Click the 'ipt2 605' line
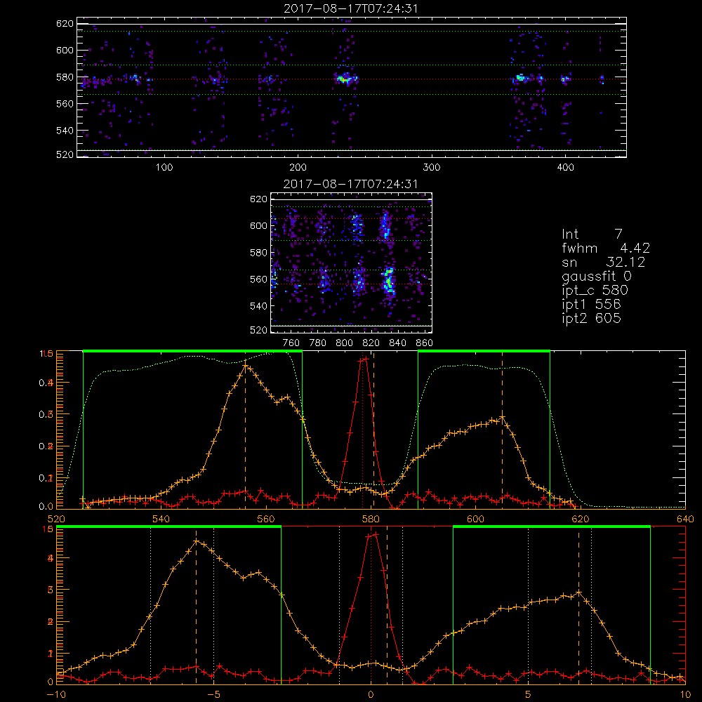The width and height of the screenshot is (702, 702). (x=591, y=318)
